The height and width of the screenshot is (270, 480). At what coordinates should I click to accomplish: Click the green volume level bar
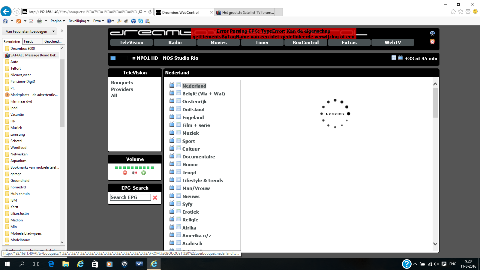(134, 168)
